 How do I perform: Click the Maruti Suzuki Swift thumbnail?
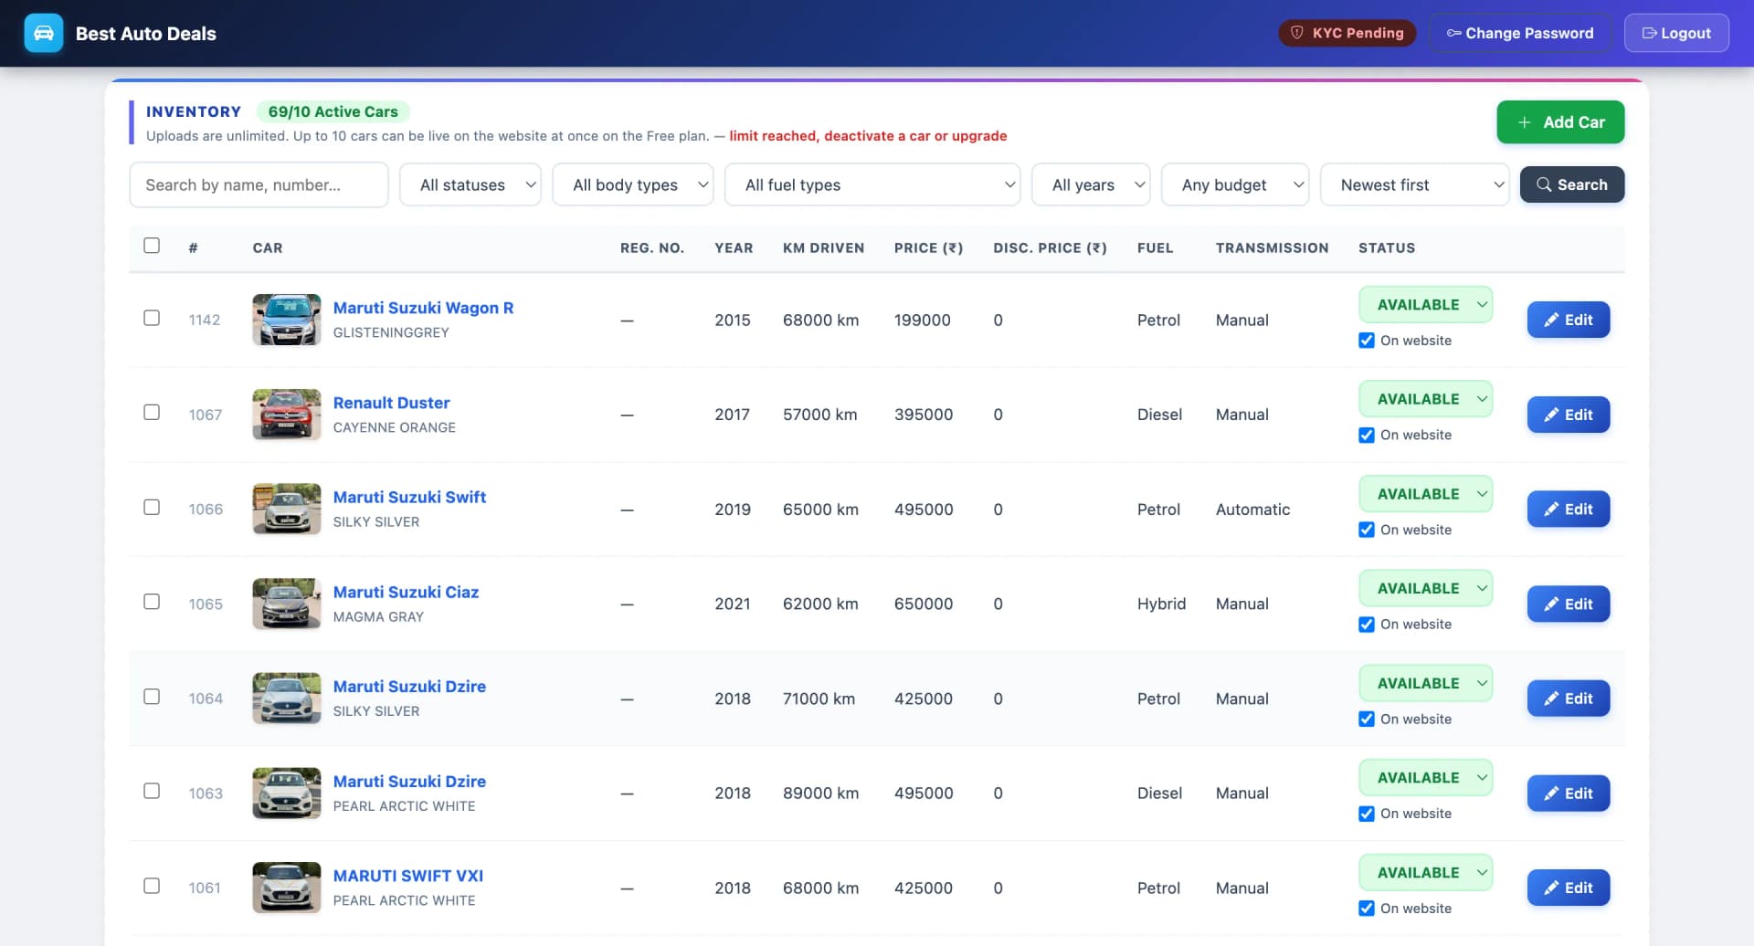click(287, 509)
